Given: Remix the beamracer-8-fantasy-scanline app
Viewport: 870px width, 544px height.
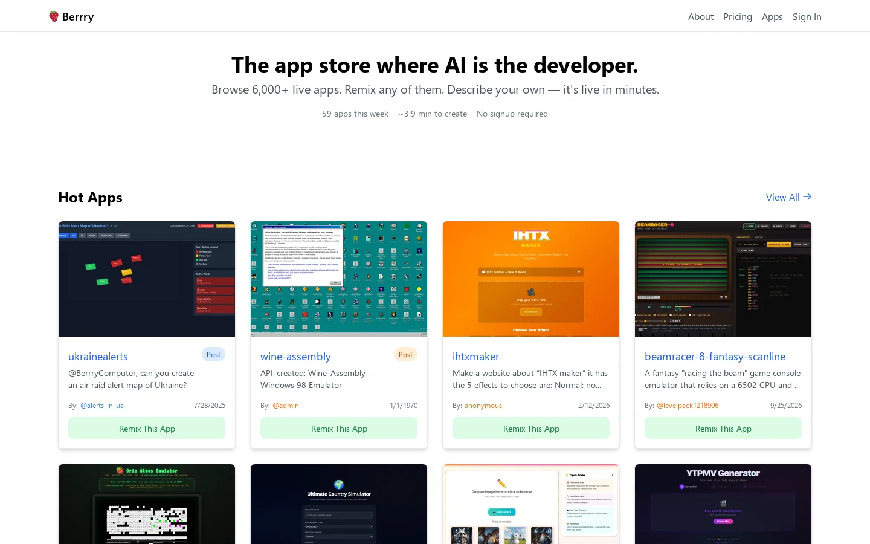Looking at the screenshot, I should (x=723, y=429).
